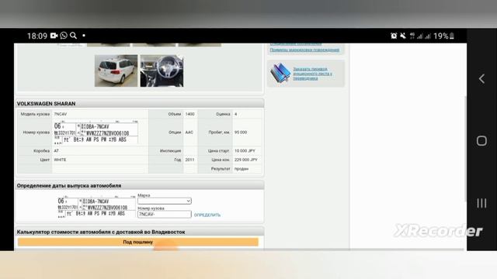Click the chassis image in date section
The width and height of the screenshot is (497, 279).
[96, 207]
